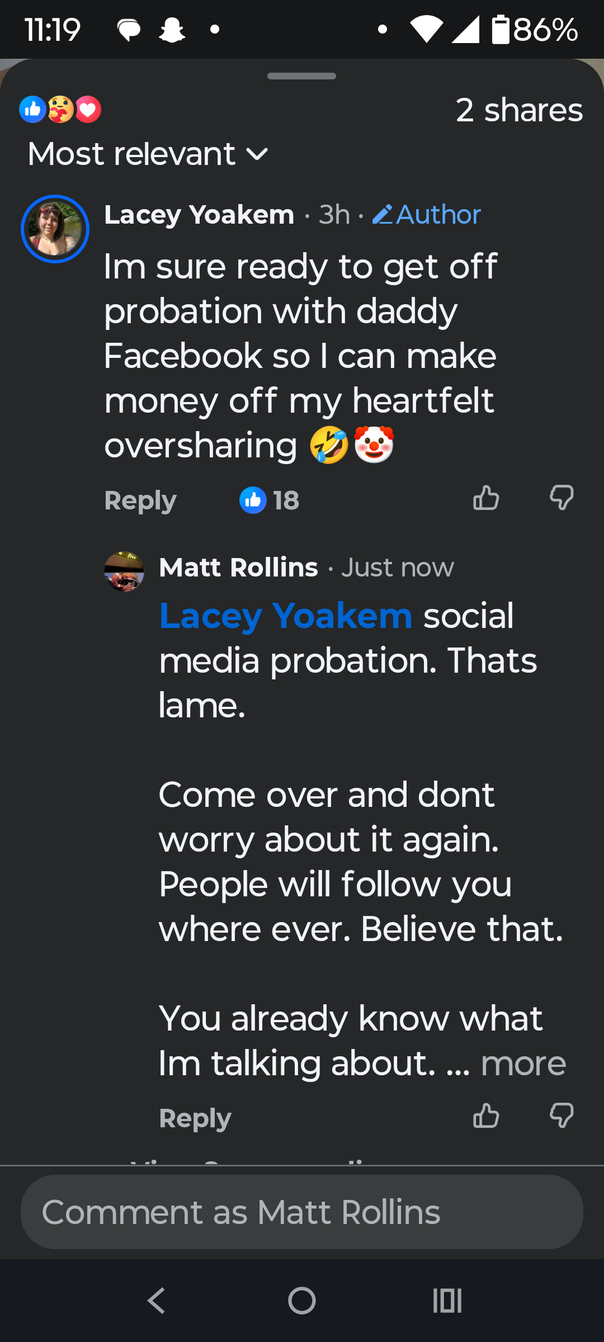The width and height of the screenshot is (604, 1342).
Task: Open the tagged Lacey Yoakem mention link
Action: [286, 616]
